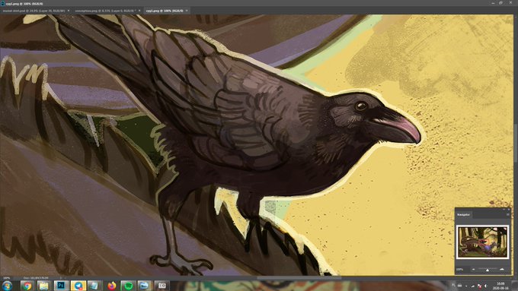The image size is (518, 291).
Task: Open the Windows Start menu orb
Action: pos(7,286)
